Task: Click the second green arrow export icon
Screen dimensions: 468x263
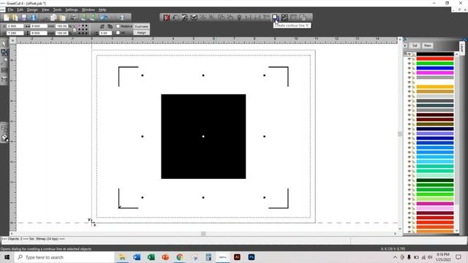Action: 93,18
